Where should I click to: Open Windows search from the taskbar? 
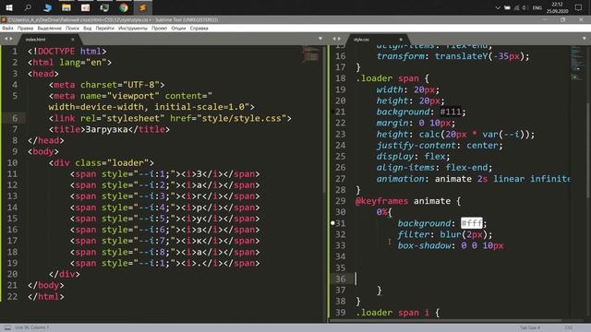[x=28, y=7]
